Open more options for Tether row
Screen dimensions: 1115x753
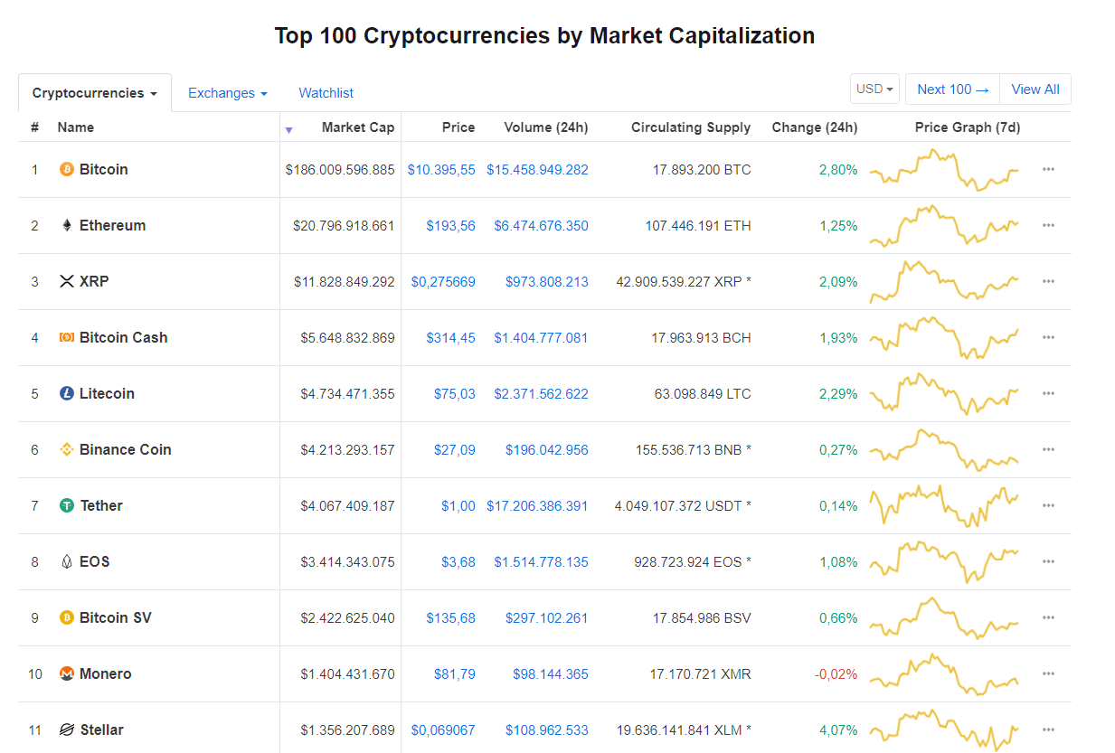1048,505
